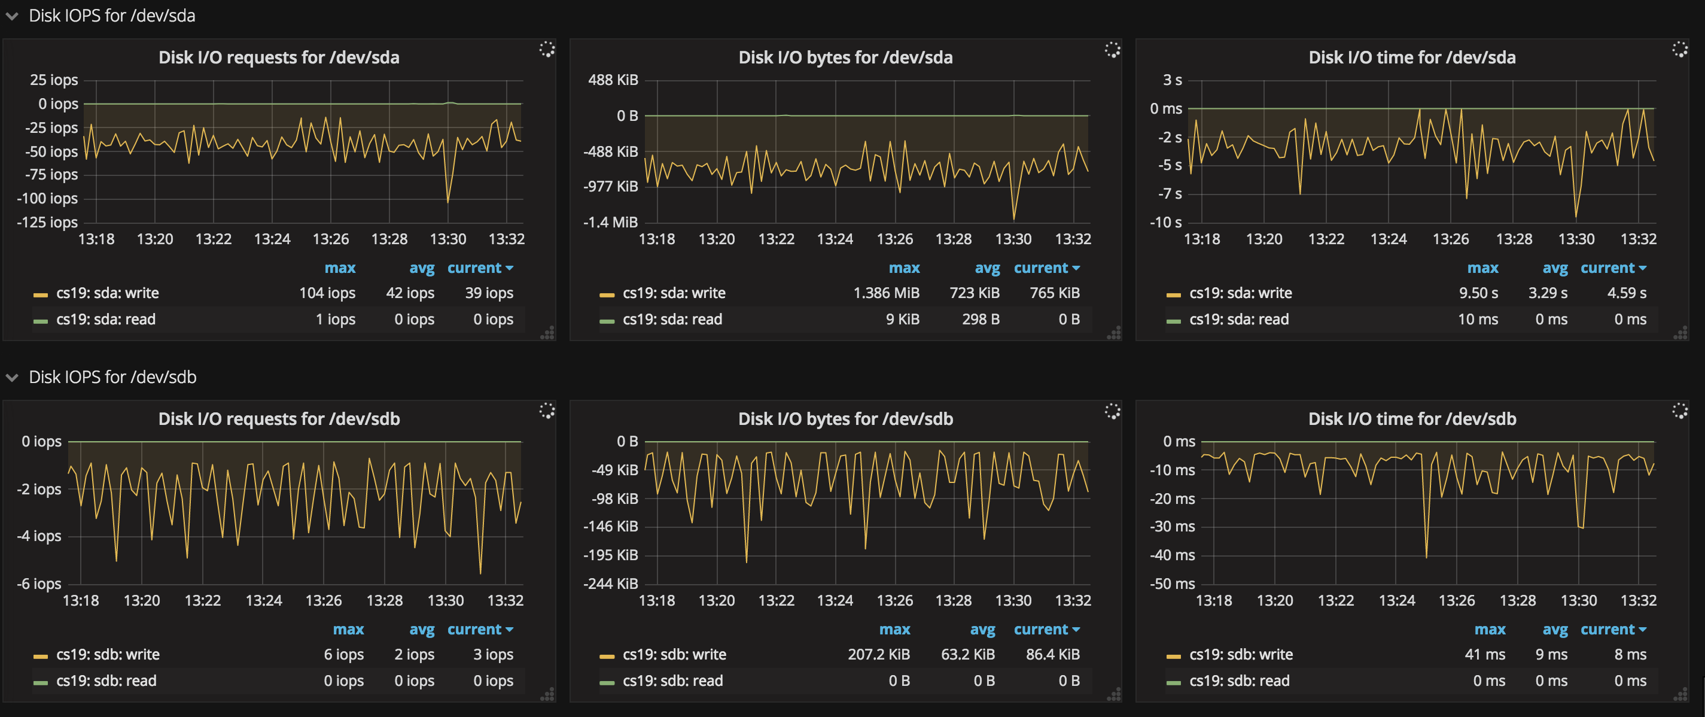This screenshot has width=1705, height=717.
Task: Toggle cs19: sdb: write series in bytes panel
Action: click(674, 654)
